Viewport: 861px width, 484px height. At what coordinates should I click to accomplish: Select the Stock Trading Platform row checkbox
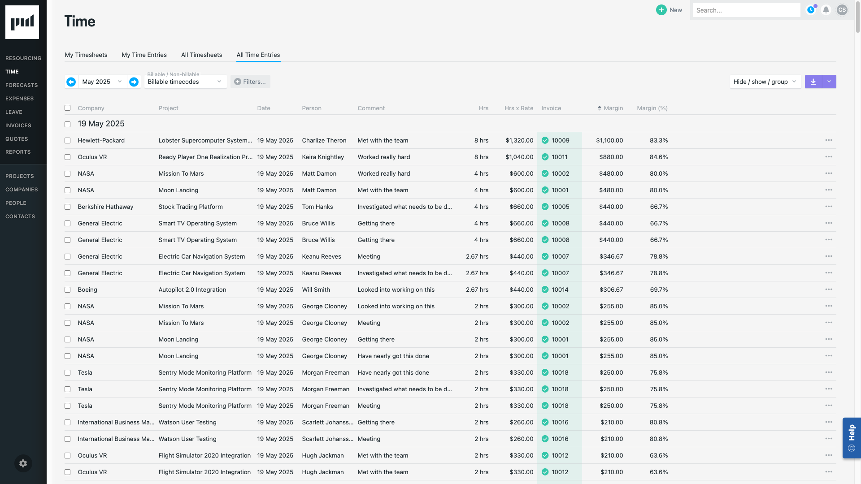(67, 207)
